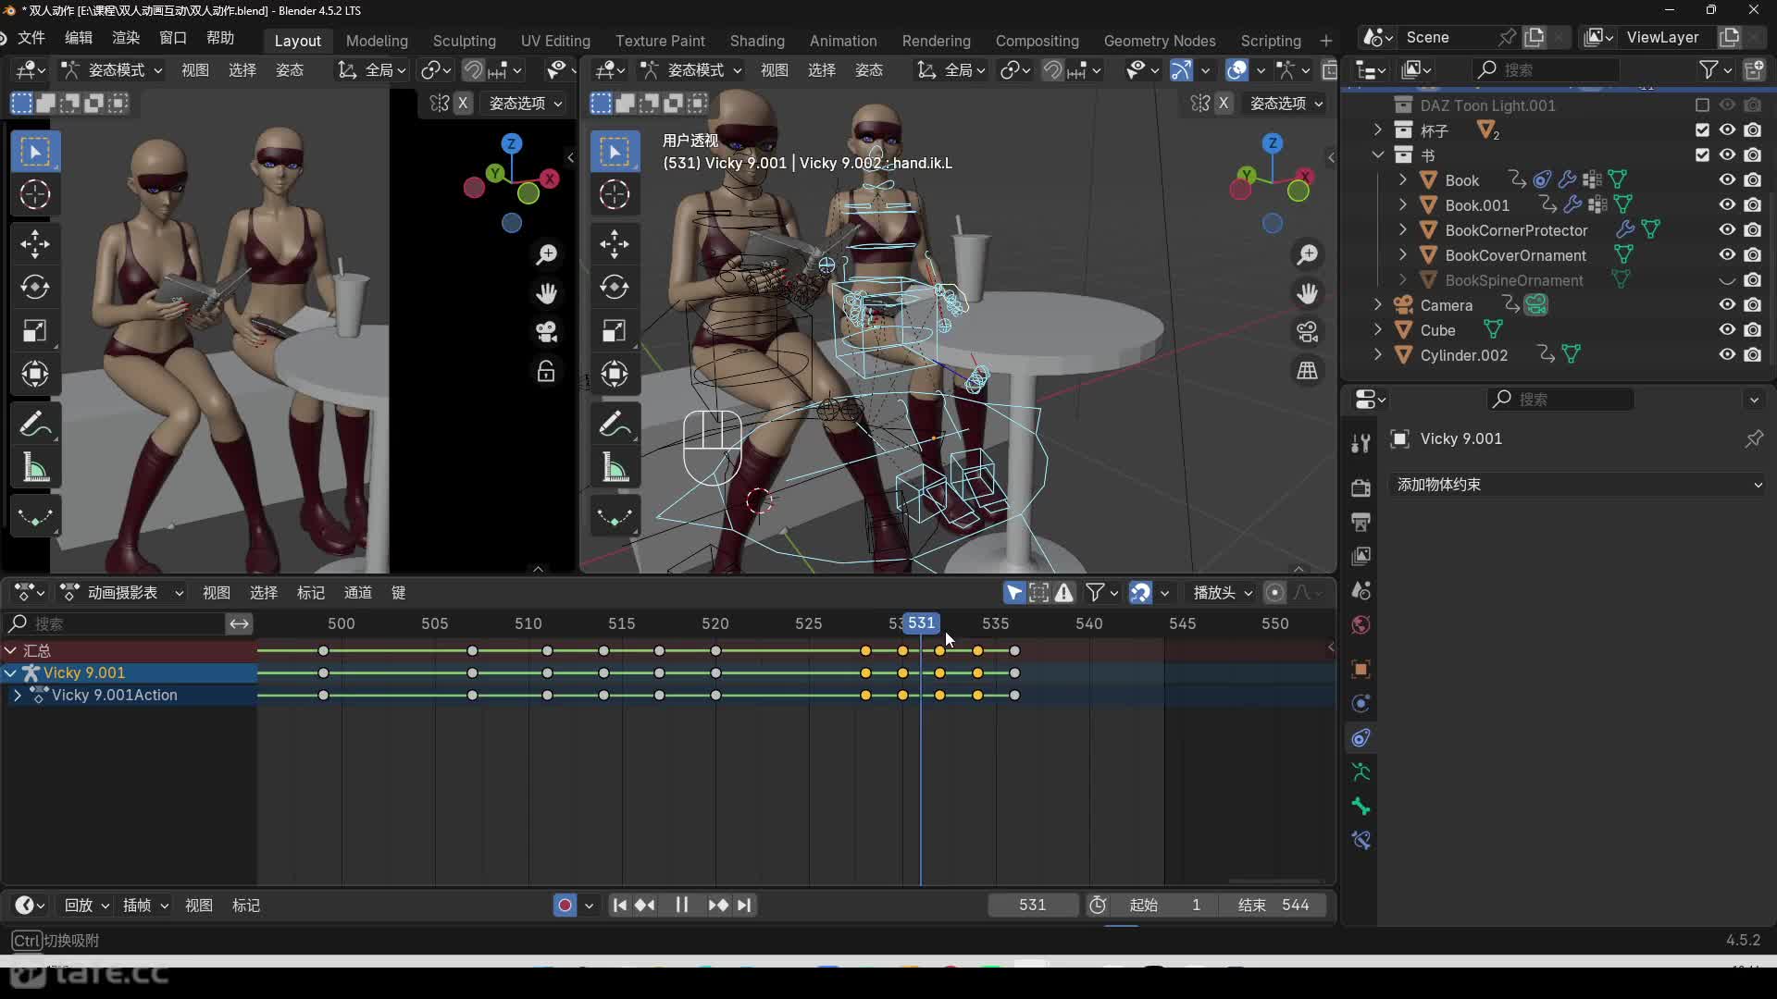Click the Pan hand icon in left viewport
The width and height of the screenshot is (1777, 999).
pos(546,293)
